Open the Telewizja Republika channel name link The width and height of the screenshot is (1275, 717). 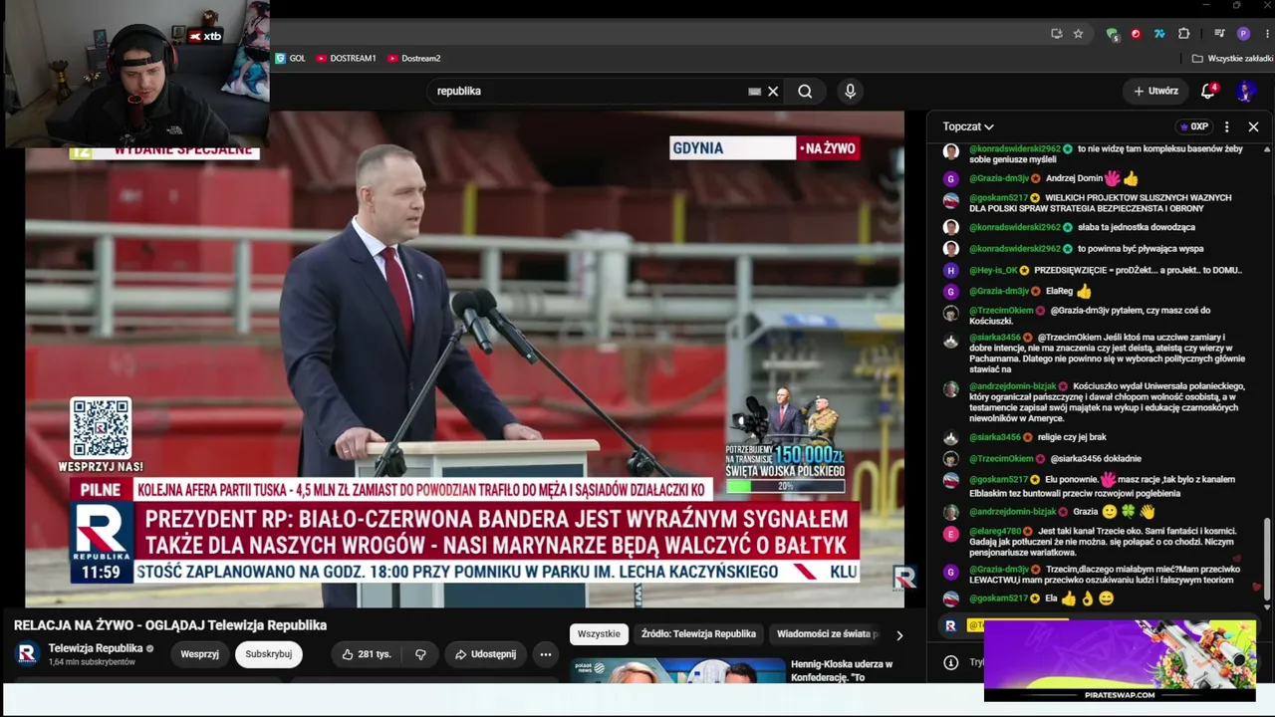(96, 648)
